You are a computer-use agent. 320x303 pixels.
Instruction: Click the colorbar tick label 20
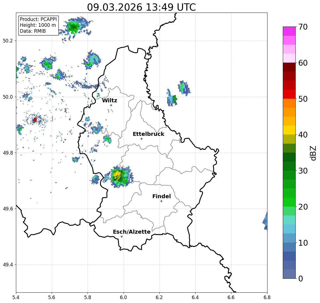tap(303, 207)
